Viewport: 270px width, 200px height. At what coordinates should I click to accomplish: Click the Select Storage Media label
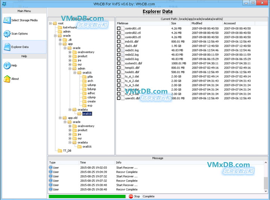(x=24, y=20)
